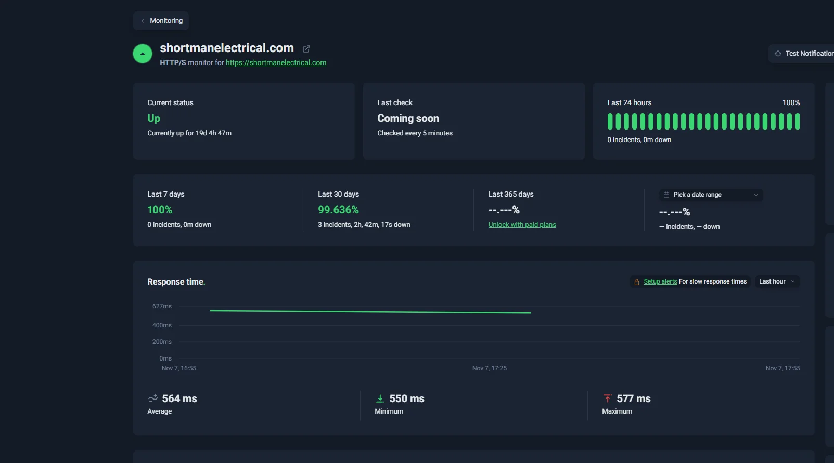Click the Test Notification button

click(x=802, y=54)
